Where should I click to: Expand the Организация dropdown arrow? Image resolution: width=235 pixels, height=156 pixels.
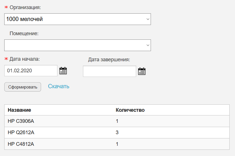148,19
